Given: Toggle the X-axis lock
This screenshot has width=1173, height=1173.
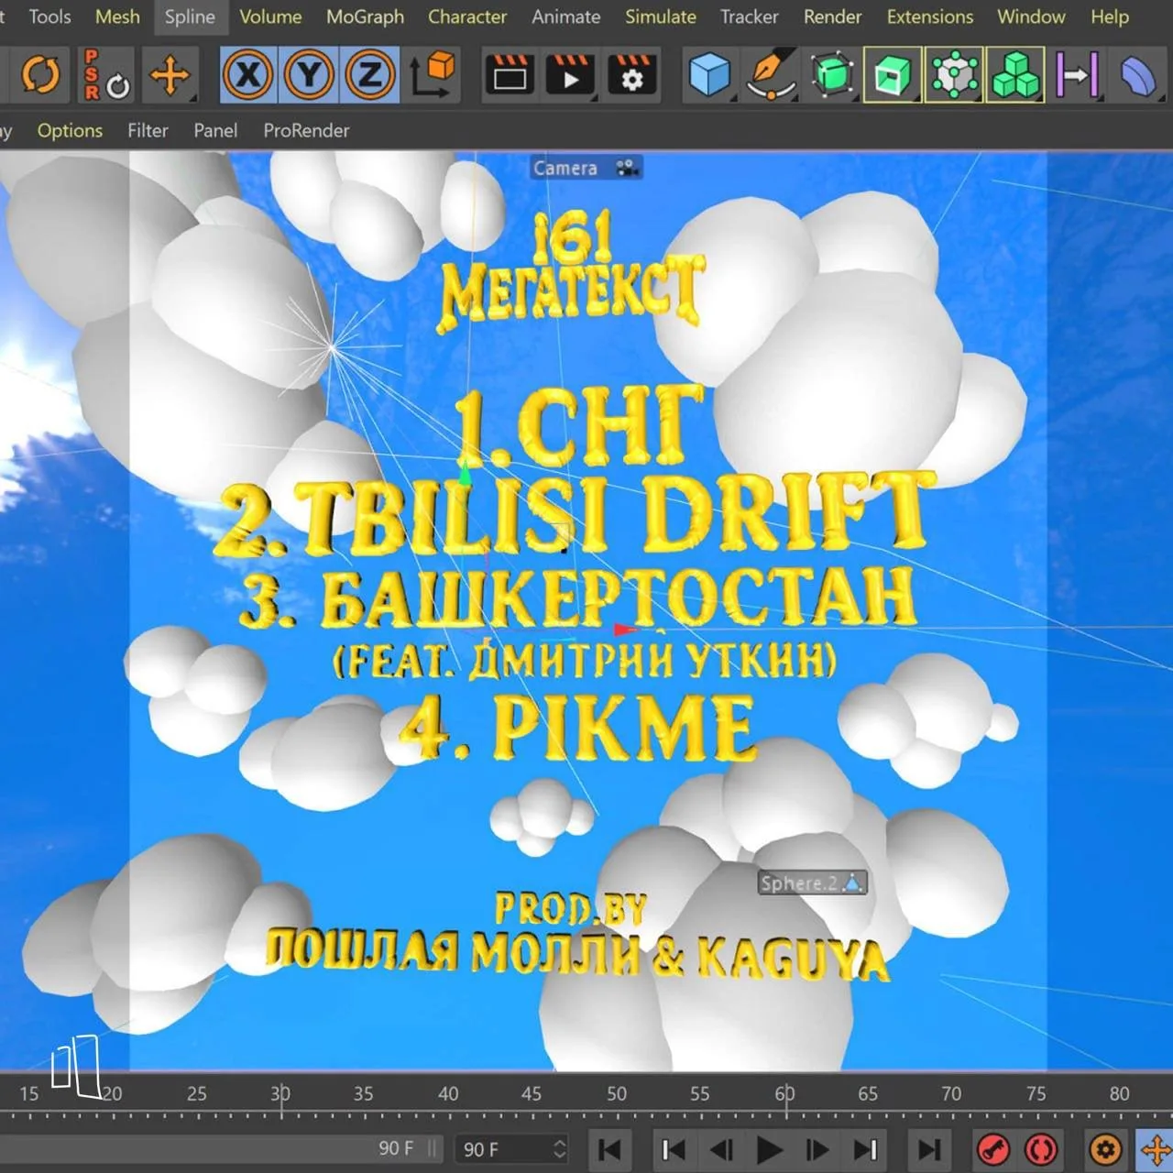Looking at the screenshot, I should coord(248,75).
